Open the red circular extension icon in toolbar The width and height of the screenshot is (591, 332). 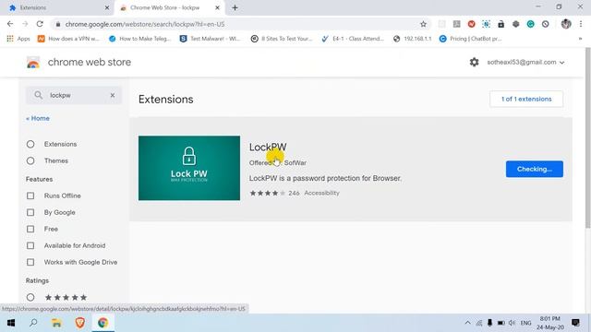pos(471,24)
